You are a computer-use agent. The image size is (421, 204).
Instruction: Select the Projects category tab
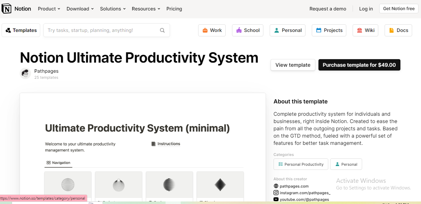(x=329, y=30)
